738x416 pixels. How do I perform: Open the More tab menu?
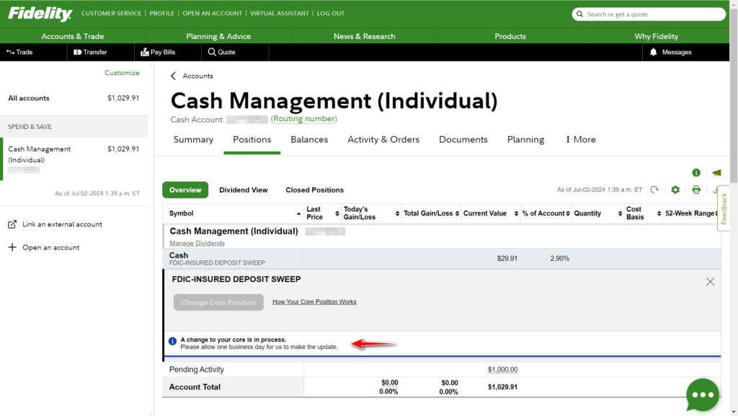click(581, 139)
